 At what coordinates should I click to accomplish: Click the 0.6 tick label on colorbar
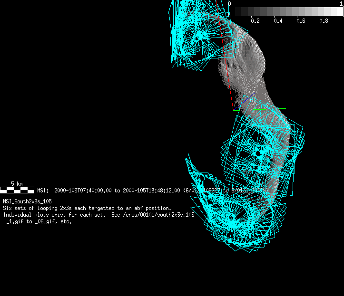301,21
